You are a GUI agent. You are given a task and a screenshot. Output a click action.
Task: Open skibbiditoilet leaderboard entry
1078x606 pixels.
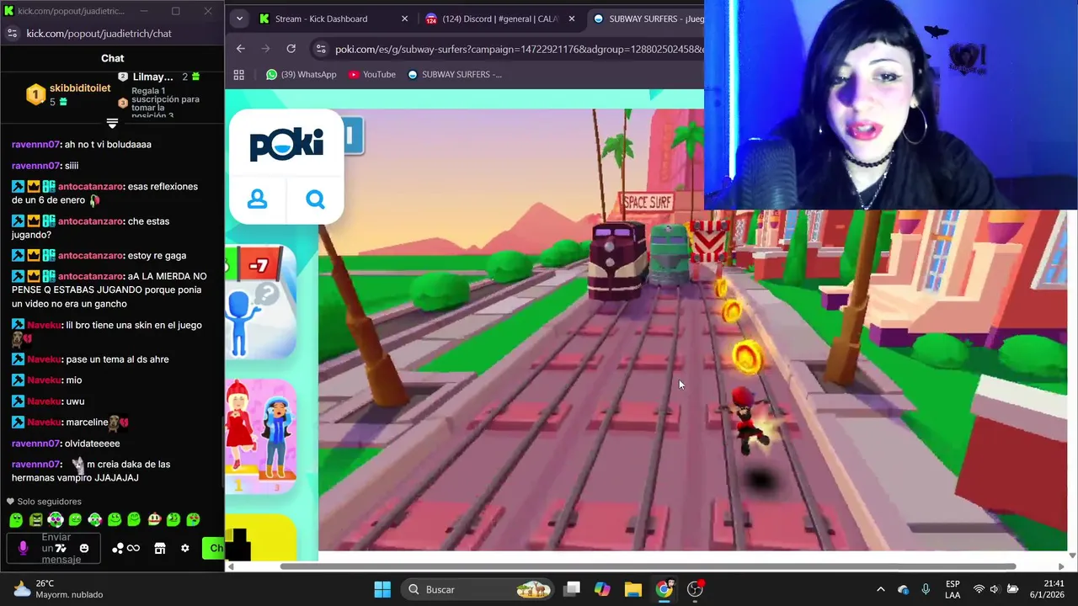click(68, 94)
